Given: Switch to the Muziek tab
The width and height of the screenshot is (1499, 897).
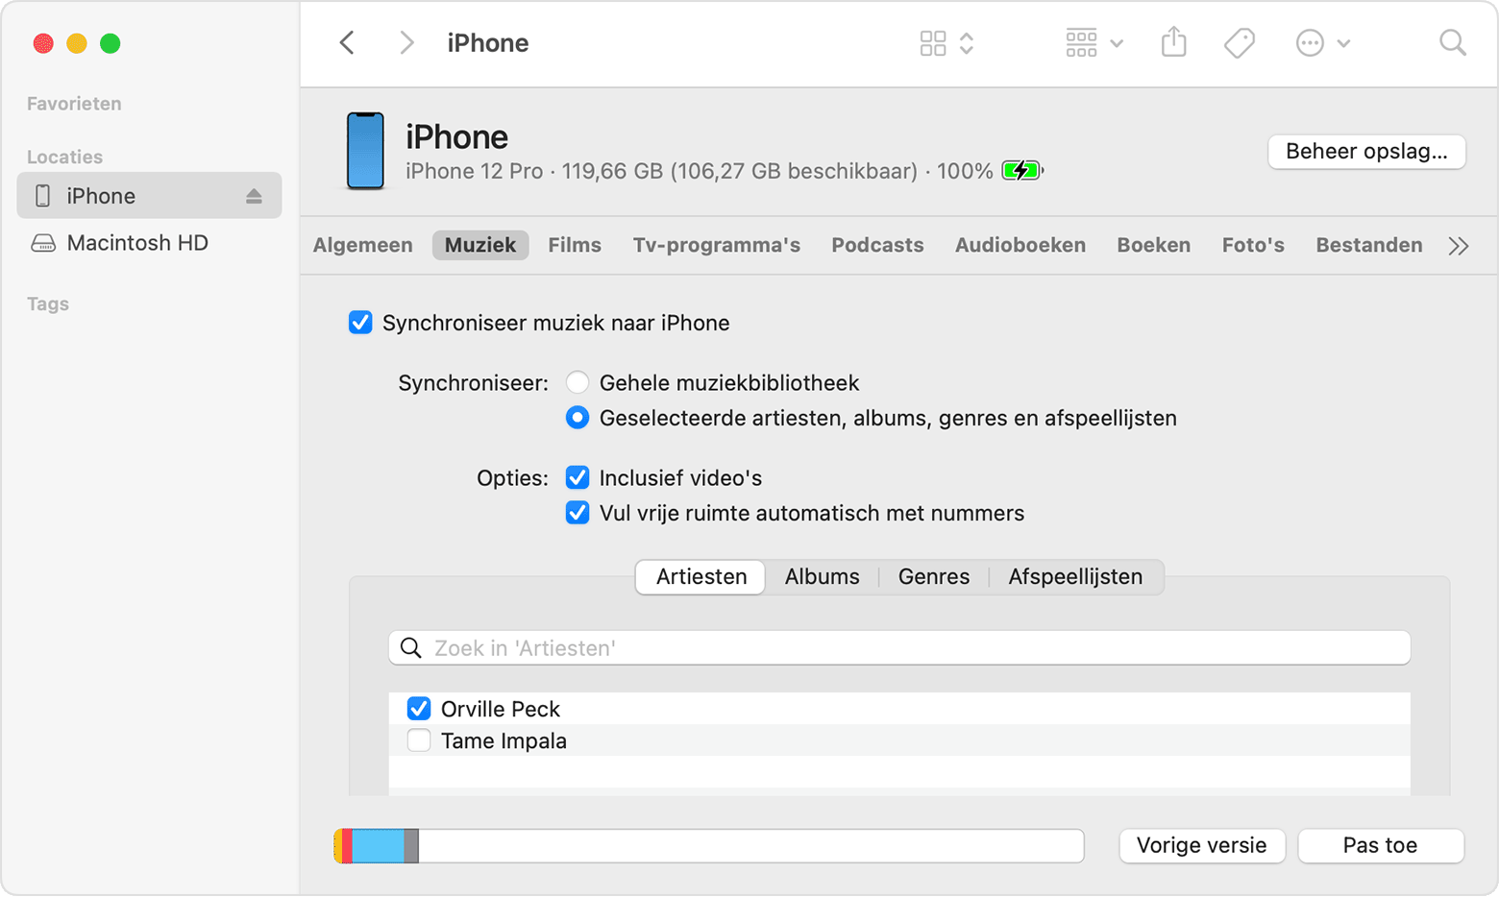Looking at the screenshot, I should click(x=480, y=245).
